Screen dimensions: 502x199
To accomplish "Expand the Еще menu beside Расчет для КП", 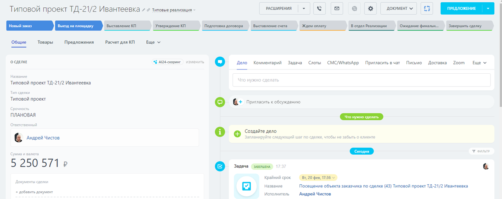I will (153, 42).
